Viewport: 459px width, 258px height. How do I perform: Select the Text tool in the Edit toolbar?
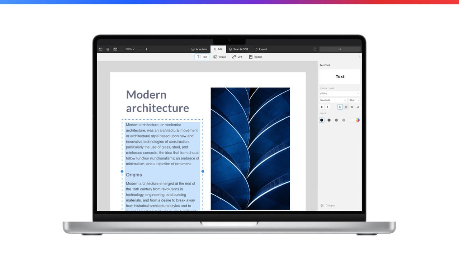[202, 57]
